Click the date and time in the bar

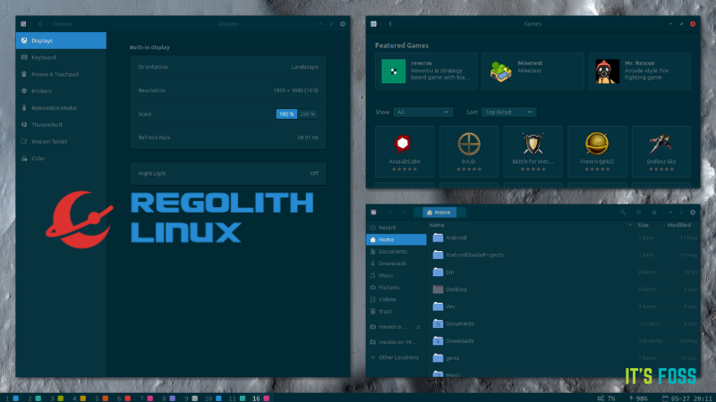[687, 398]
